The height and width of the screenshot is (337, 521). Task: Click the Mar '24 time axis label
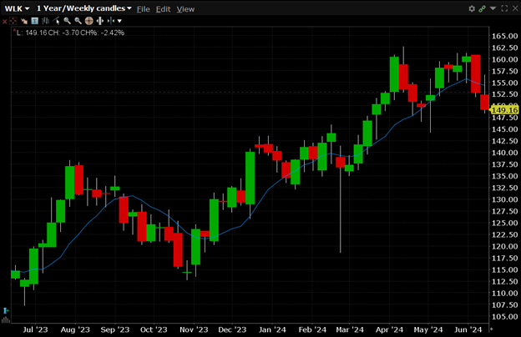pyautogui.click(x=350, y=329)
